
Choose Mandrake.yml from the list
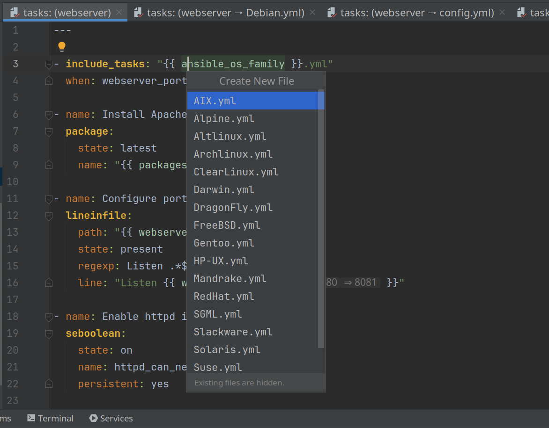click(x=253, y=279)
